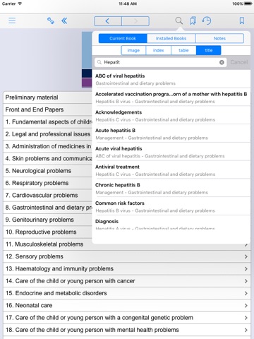The width and height of the screenshot is (254, 339).
Task: Select the Notes tab
Action: pyautogui.click(x=219, y=38)
